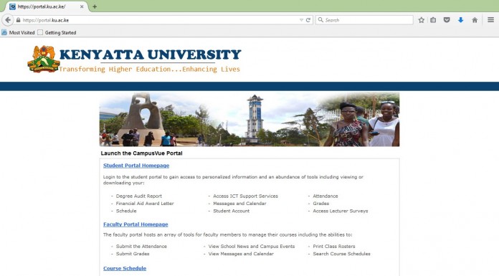Click 'Launch the CampusVue Portal' heading

click(x=142, y=153)
